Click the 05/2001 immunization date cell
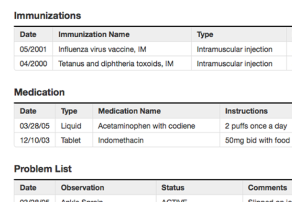 [x=33, y=50]
